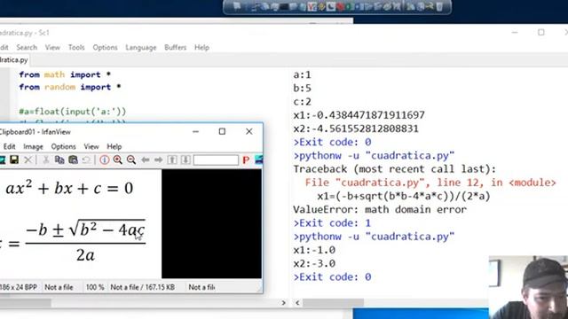Open the Edit menu in IrfanView

coord(9,146)
